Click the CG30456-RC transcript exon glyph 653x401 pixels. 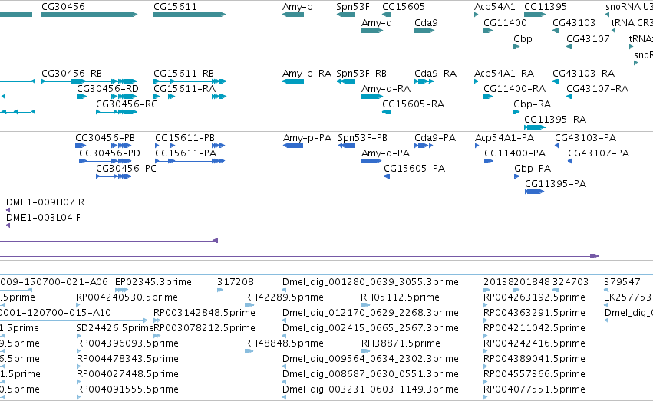point(116,112)
